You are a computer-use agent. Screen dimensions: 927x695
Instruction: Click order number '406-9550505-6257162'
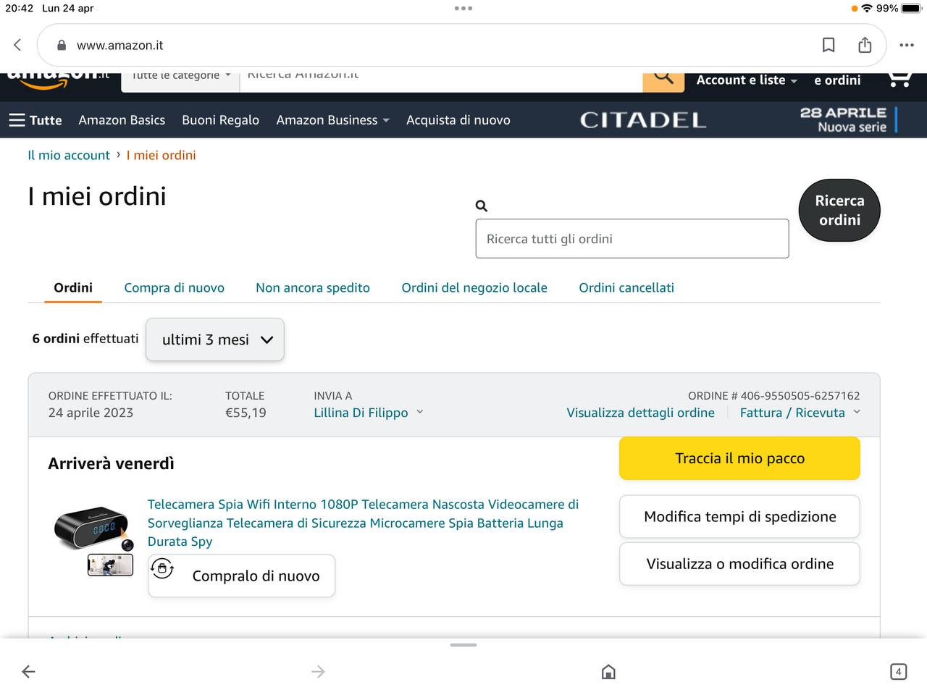pos(800,396)
